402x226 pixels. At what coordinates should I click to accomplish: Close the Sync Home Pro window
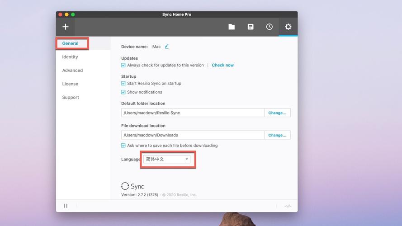coord(60,14)
